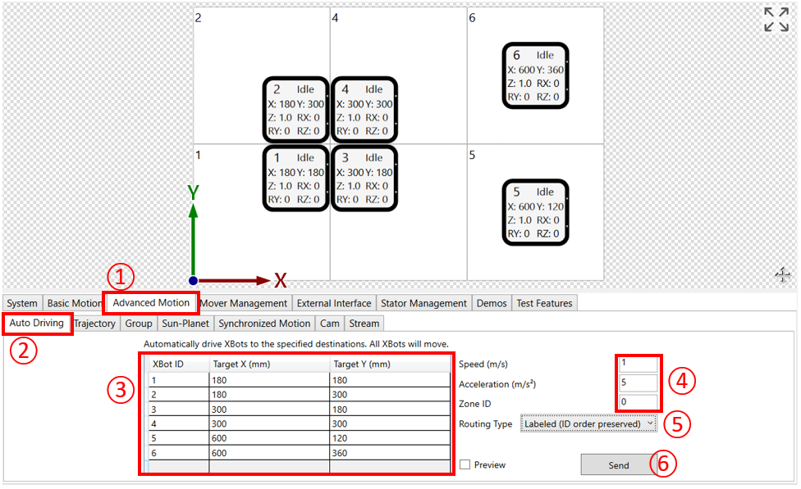Switch to the Stator Management tab
Screen dimensions: 801x489
pyautogui.click(x=423, y=303)
